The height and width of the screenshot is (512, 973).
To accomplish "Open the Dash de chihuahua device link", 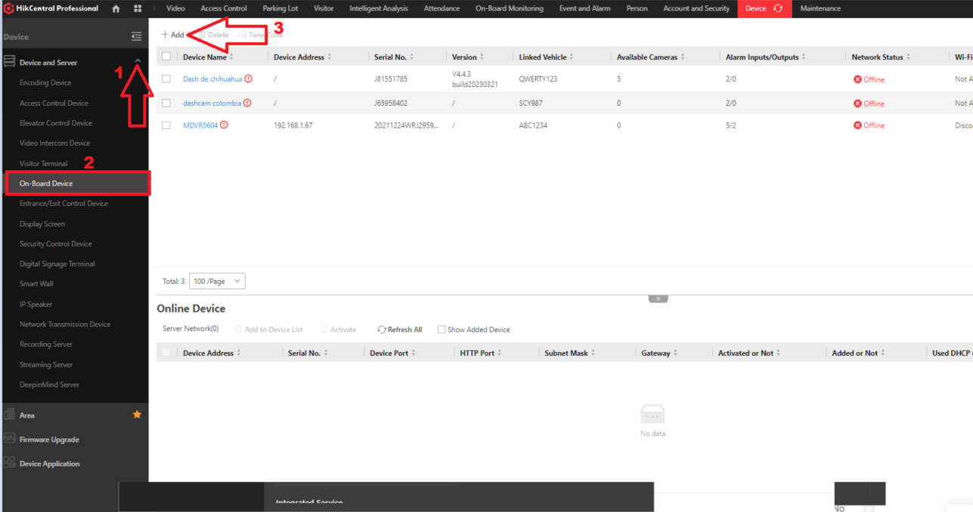I will 212,79.
